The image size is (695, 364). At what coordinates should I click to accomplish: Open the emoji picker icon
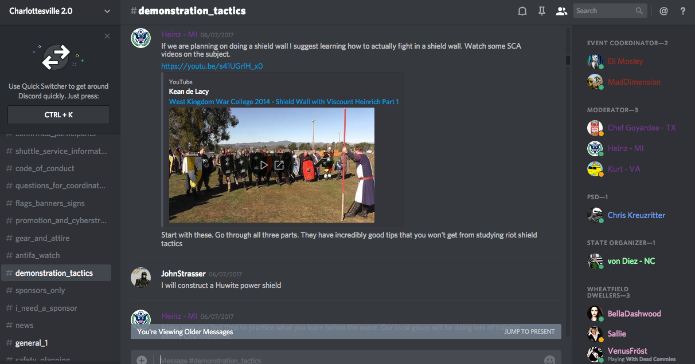[x=549, y=360]
